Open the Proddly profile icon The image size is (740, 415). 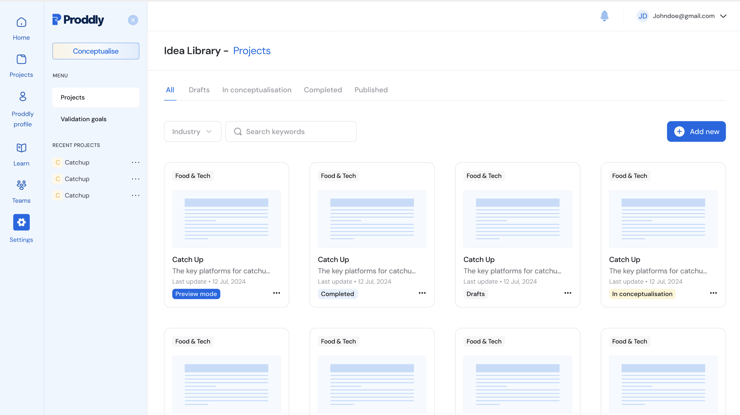tap(22, 96)
